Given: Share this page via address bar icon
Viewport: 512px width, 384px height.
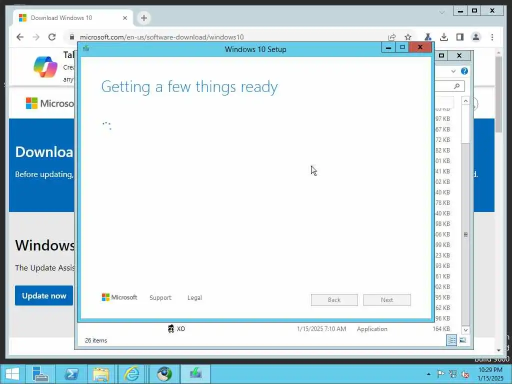Looking at the screenshot, I should click(392, 37).
